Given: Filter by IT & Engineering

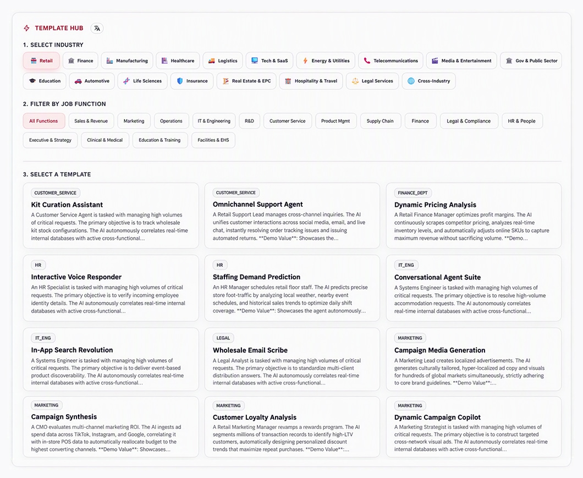Looking at the screenshot, I should coord(214,121).
